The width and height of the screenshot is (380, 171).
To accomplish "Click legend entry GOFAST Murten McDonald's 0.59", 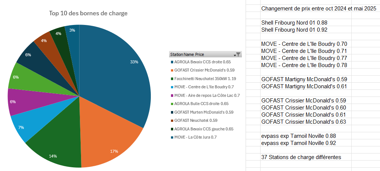I will (204, 112).
